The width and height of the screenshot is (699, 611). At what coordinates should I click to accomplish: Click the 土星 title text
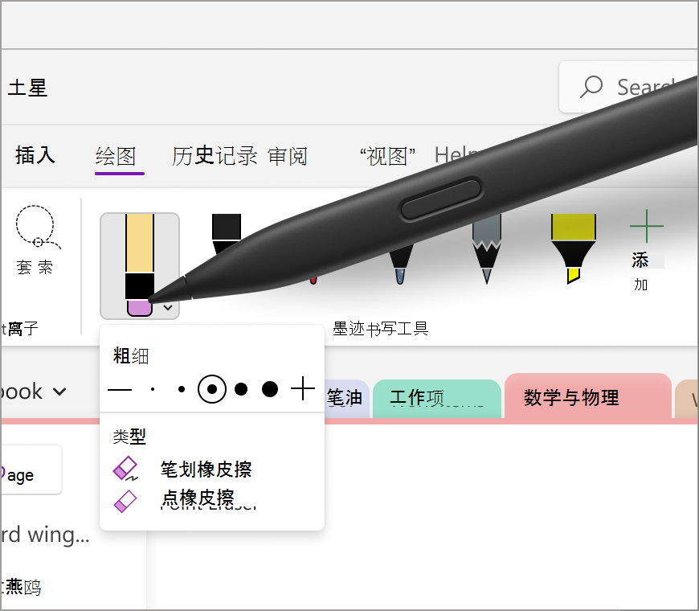click(x=27, y=88)
